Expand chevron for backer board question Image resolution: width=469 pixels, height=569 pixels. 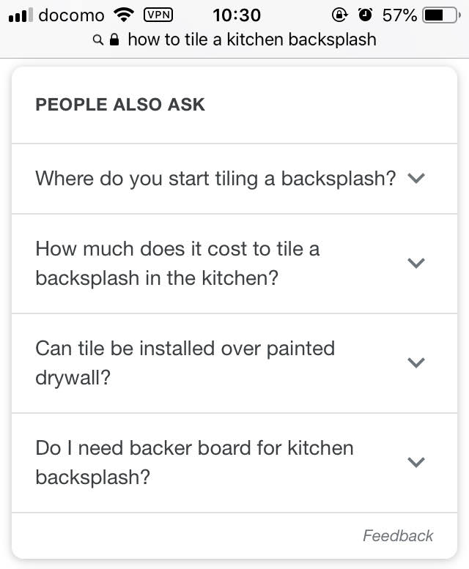pos(416,462)
